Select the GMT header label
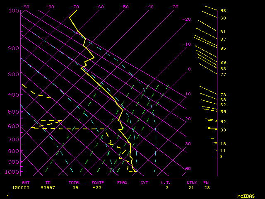The image size is (265, 199). [x=26, y=182]
